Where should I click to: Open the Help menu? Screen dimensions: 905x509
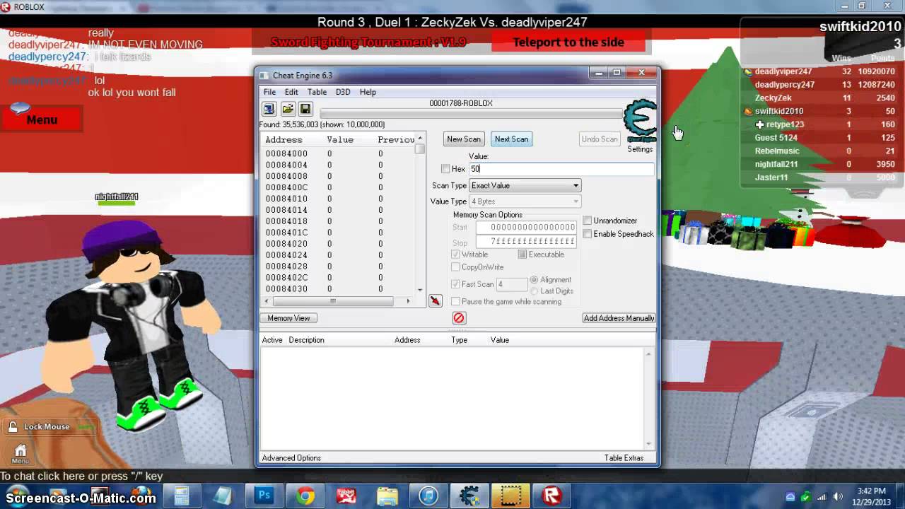368,92
